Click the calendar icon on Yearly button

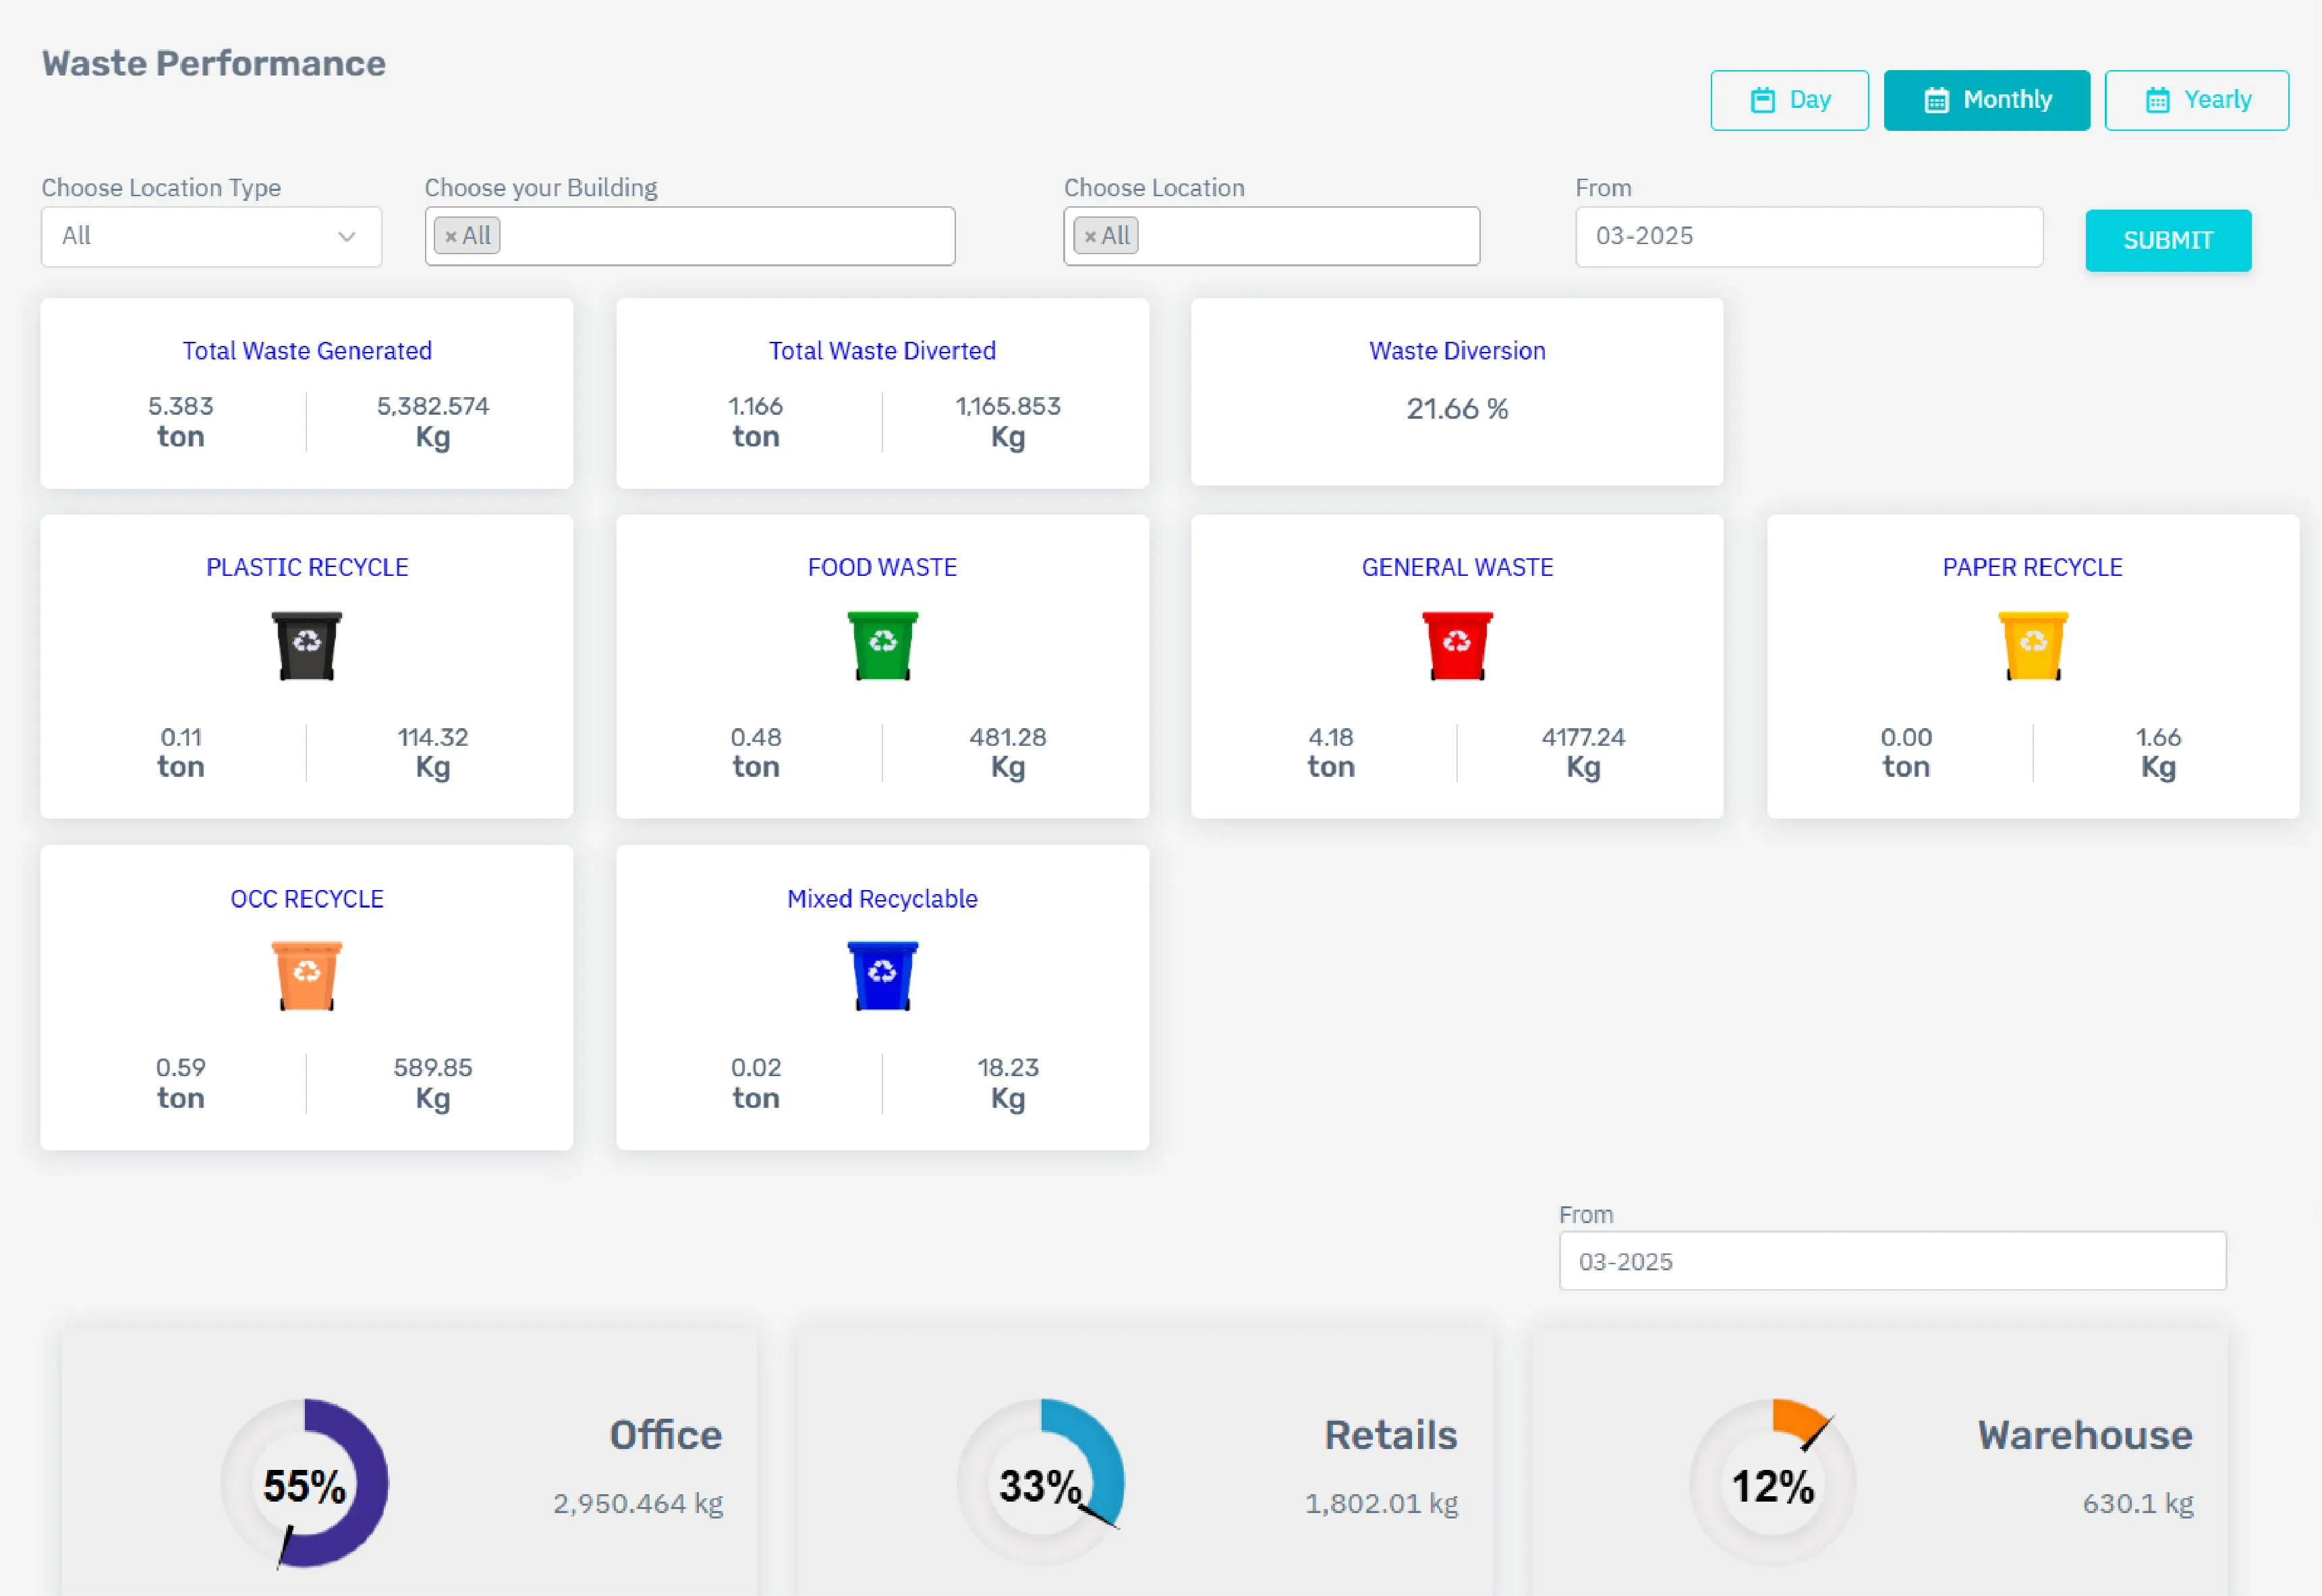coord(2157,100)
